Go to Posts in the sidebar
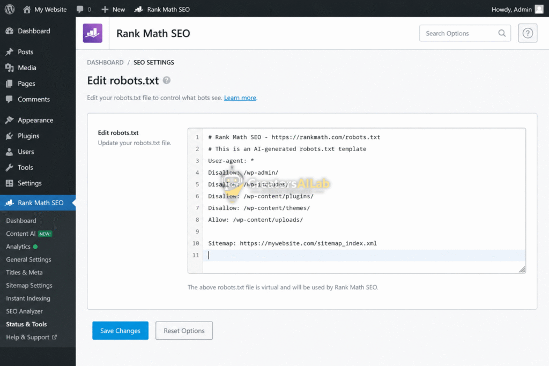The image size is (549, 366). pyautogui.click(x=26, y=52)
